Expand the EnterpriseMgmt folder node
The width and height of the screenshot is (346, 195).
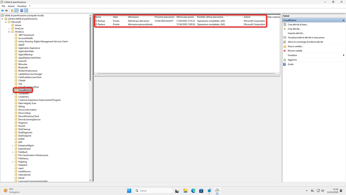click(13, 146)
